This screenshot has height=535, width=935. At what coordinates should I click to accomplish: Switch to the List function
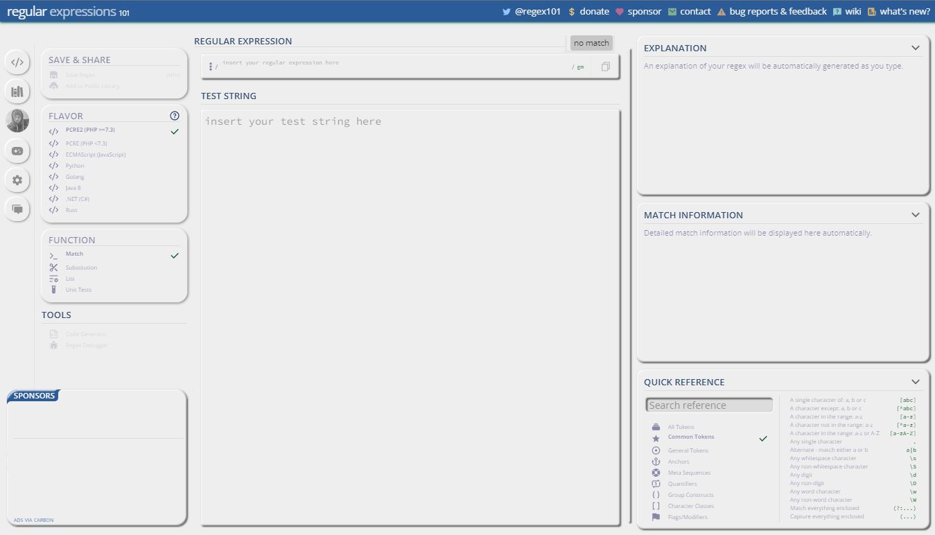click(x=114, y=279)
